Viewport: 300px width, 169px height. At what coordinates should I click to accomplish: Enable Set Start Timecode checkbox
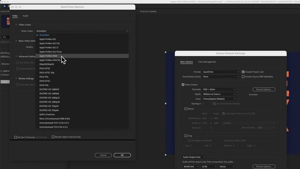[x=15, y=137]
